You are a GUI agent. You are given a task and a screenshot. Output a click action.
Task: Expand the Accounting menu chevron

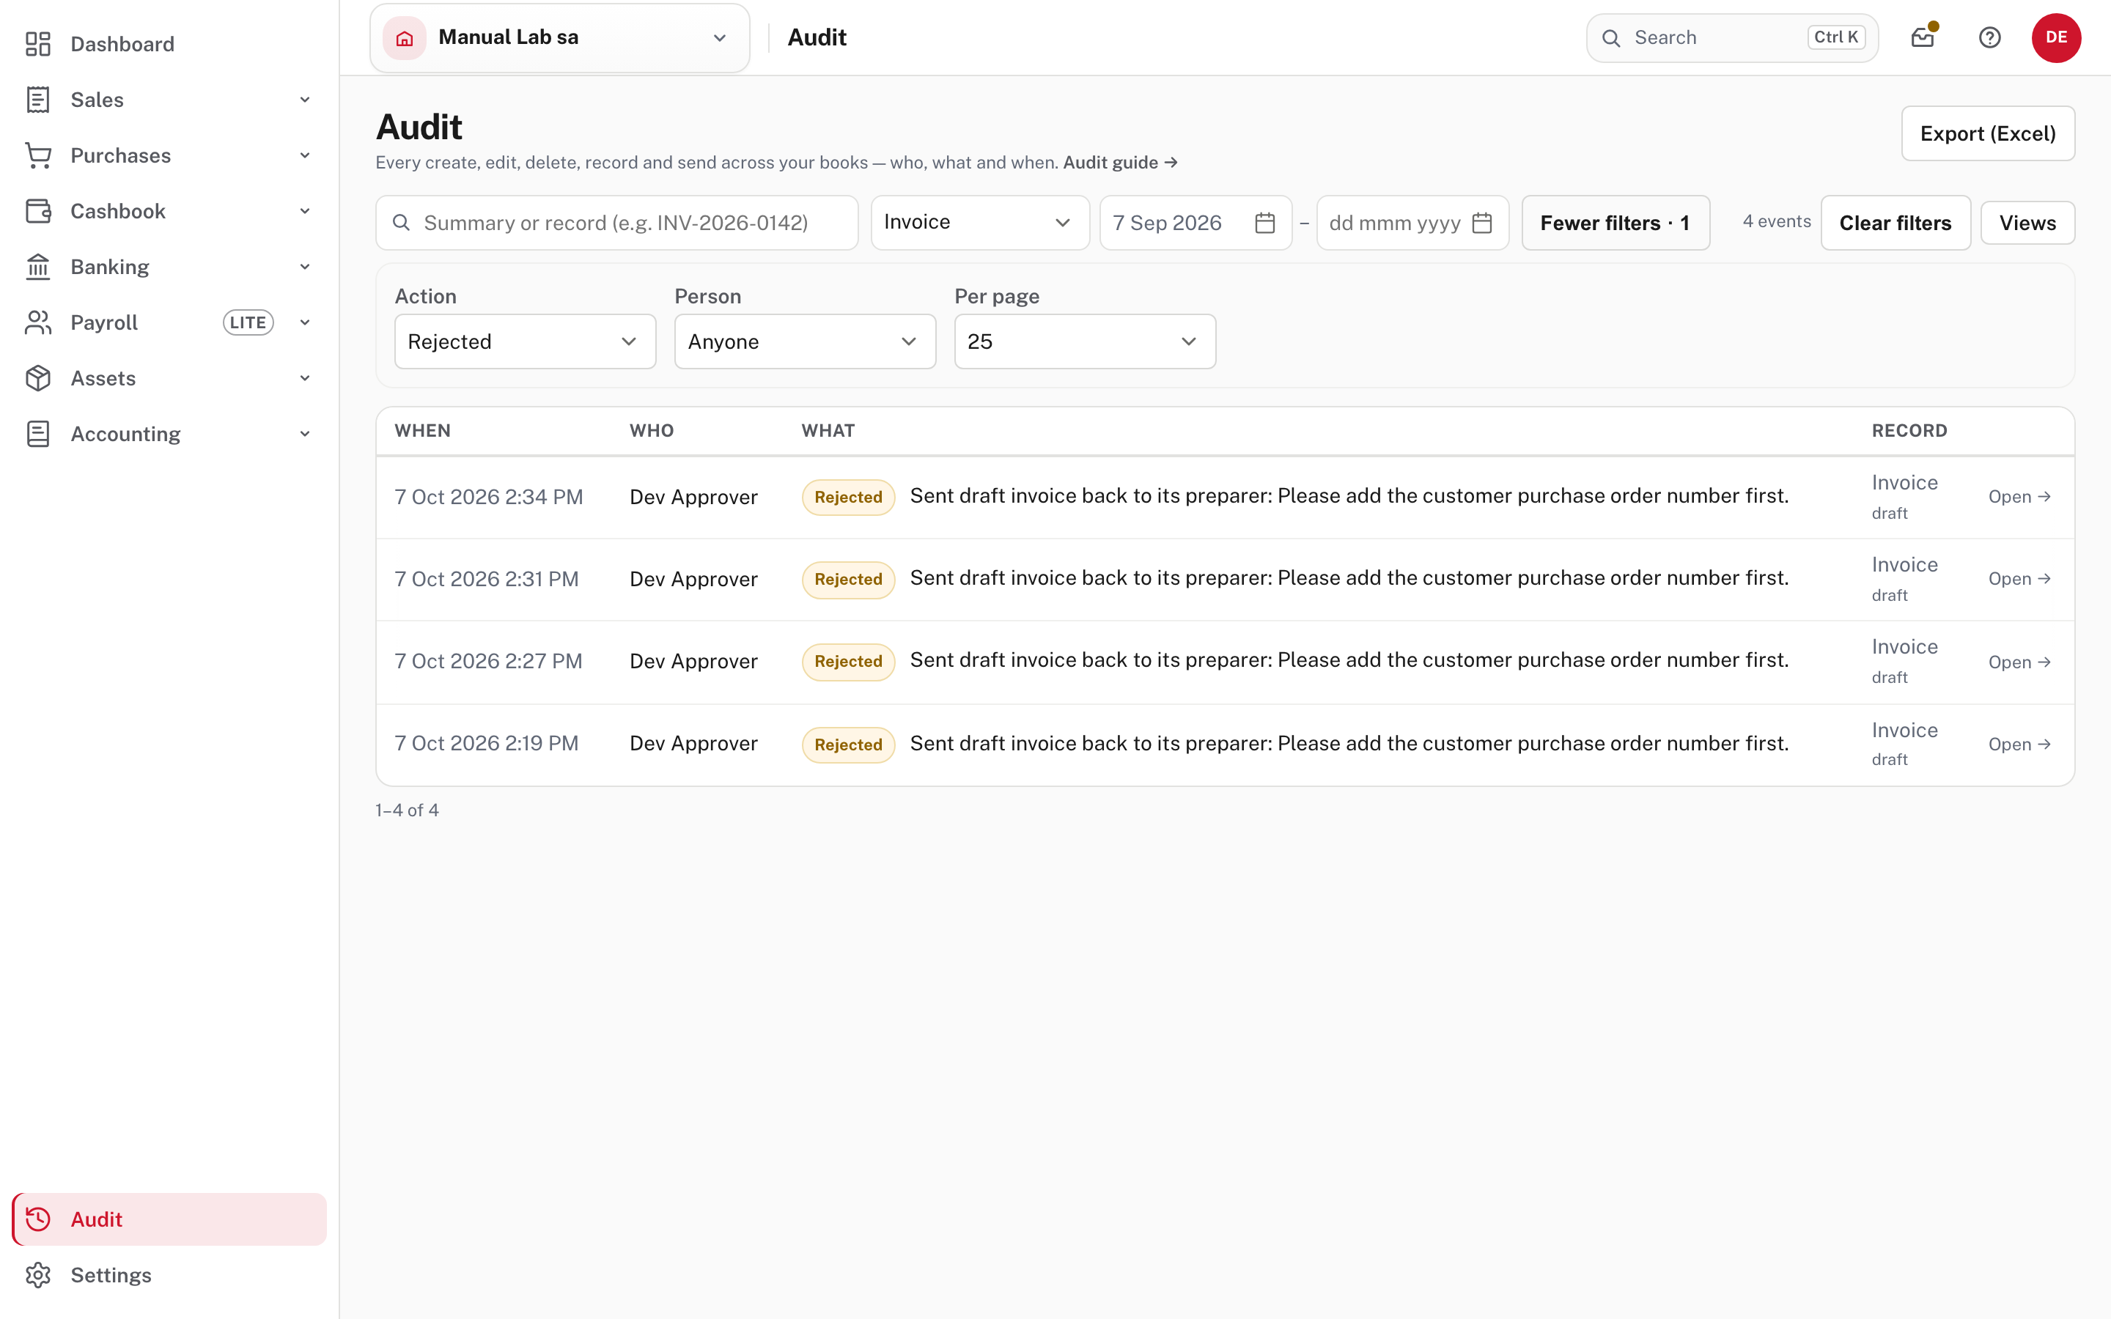coord(306,434)
